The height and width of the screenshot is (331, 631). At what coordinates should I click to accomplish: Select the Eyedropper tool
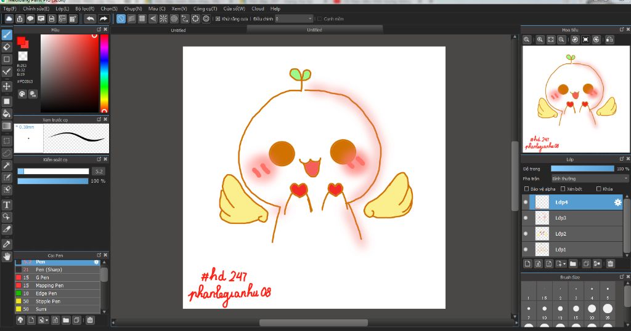pos(6,244)
